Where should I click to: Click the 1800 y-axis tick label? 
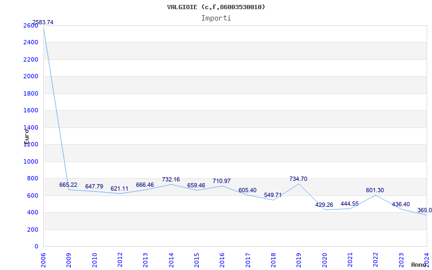click(31, 93)
